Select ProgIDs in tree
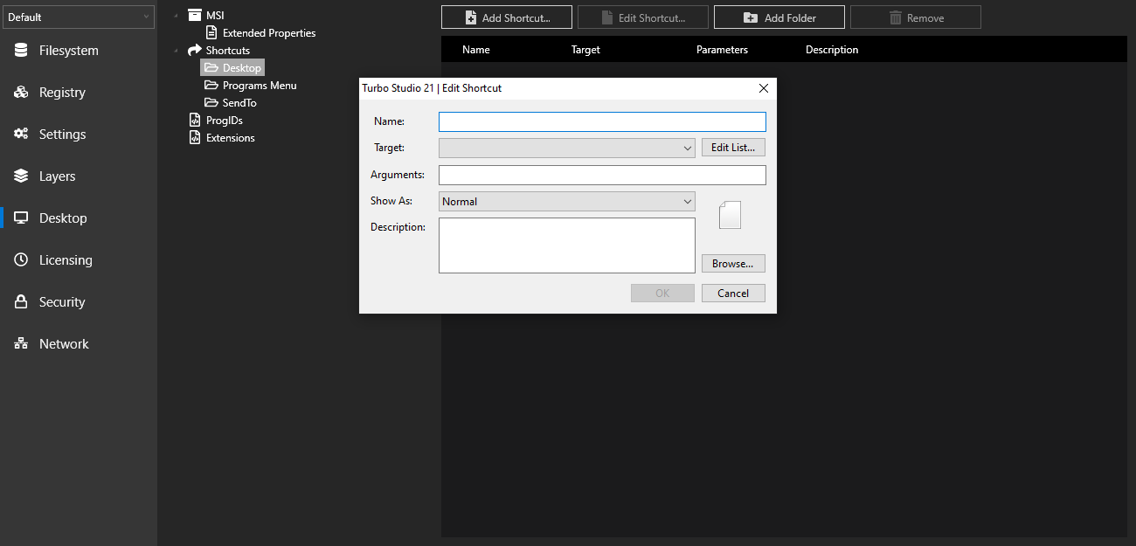 click(x=225, y=121)
